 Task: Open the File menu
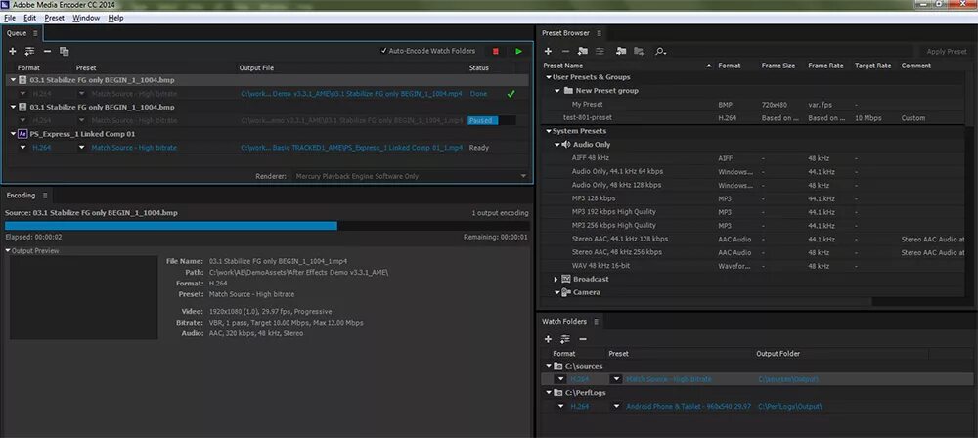(10, 19)
